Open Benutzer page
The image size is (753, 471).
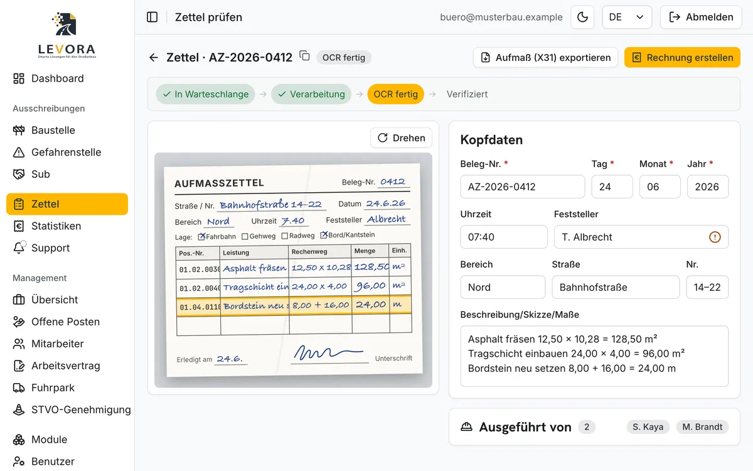click(x=67, y=462)
